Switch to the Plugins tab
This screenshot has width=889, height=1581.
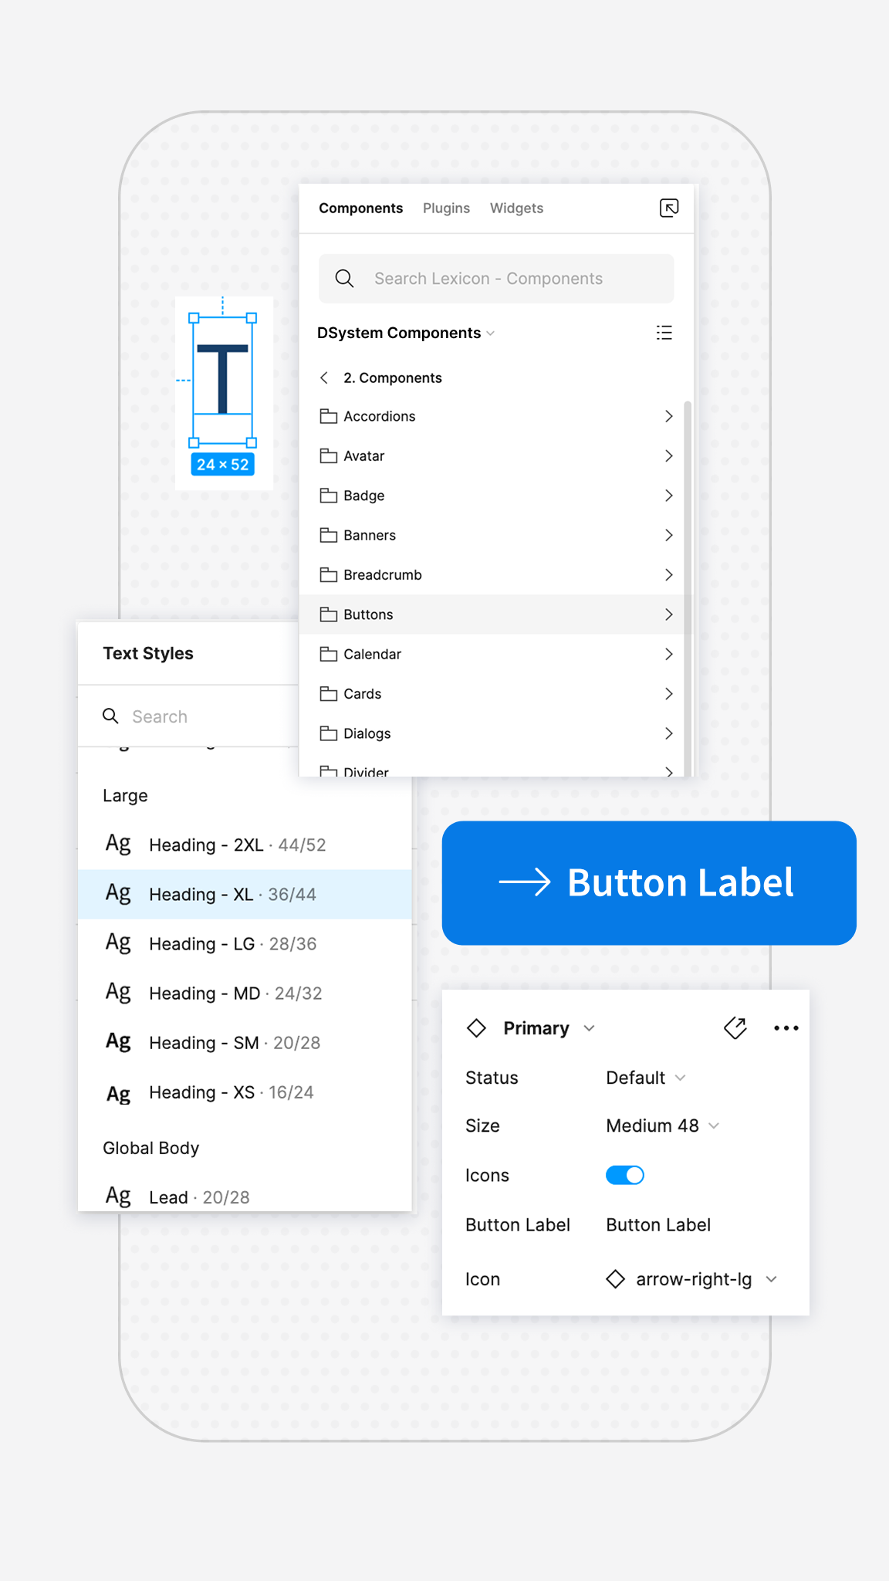pos(446,208)
